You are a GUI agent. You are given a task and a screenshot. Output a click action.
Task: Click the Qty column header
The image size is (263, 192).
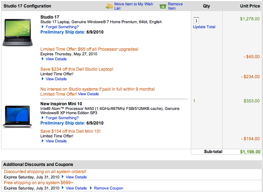click(206, 6)
